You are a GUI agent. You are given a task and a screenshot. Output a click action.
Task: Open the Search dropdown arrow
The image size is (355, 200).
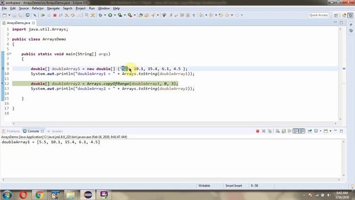click(x=158, y=15)
